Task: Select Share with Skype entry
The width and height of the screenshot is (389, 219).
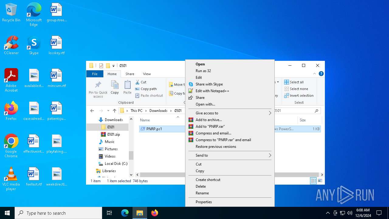Action: 230,84
